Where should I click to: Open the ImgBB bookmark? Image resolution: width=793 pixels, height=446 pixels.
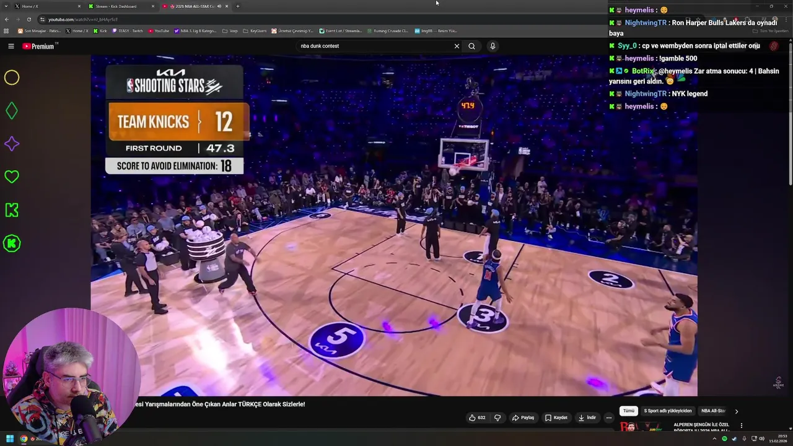pos(436,31)
